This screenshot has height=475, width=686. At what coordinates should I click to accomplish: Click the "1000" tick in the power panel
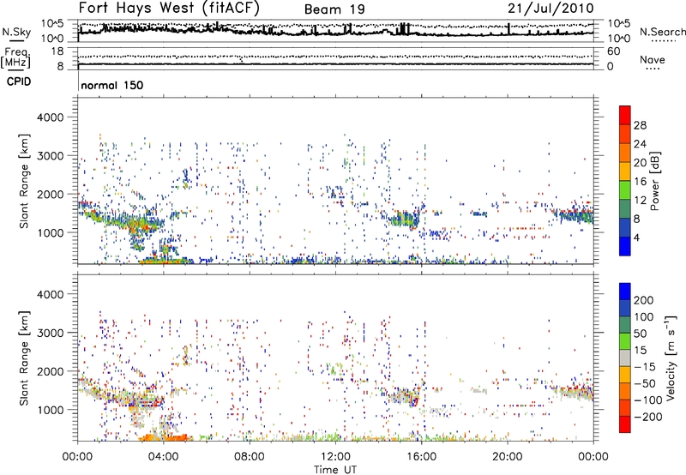(x=50, y=232)
